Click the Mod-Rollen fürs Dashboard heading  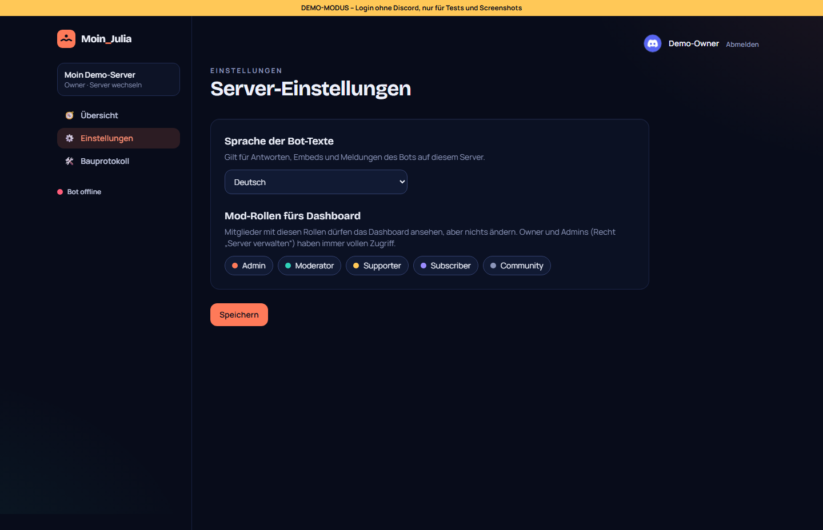tap(293, 216)
